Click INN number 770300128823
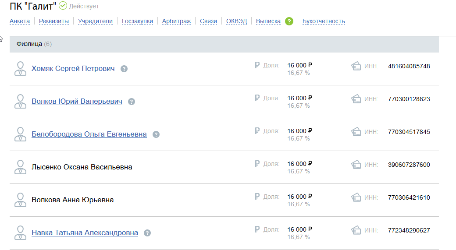This screenshot has width=456, height=250. coord(409,99)
